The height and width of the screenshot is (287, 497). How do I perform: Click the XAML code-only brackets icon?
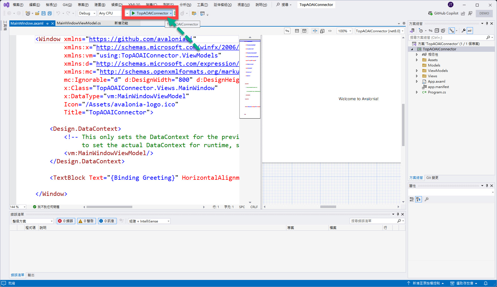330,31
